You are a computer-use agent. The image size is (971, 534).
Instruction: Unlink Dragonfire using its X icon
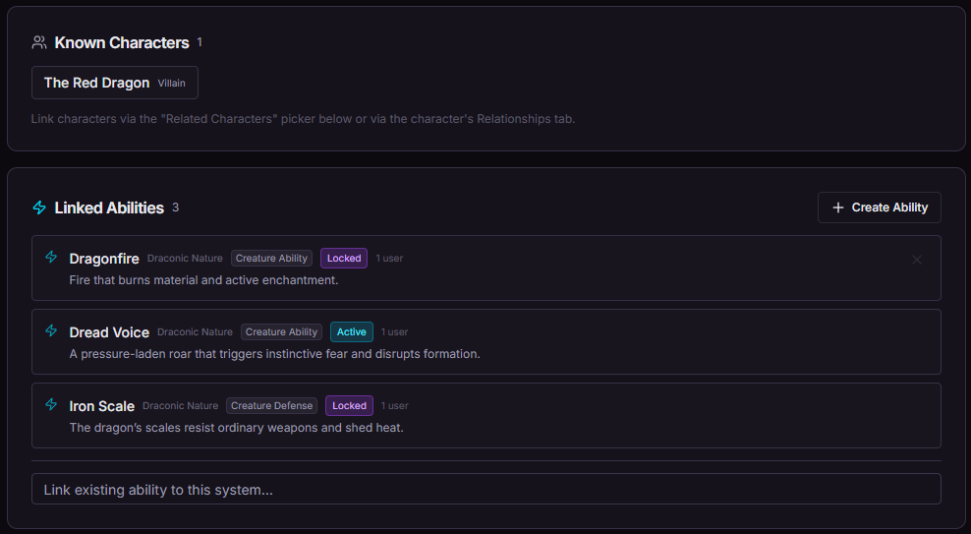pyautogui.click(x=917, y=260)
